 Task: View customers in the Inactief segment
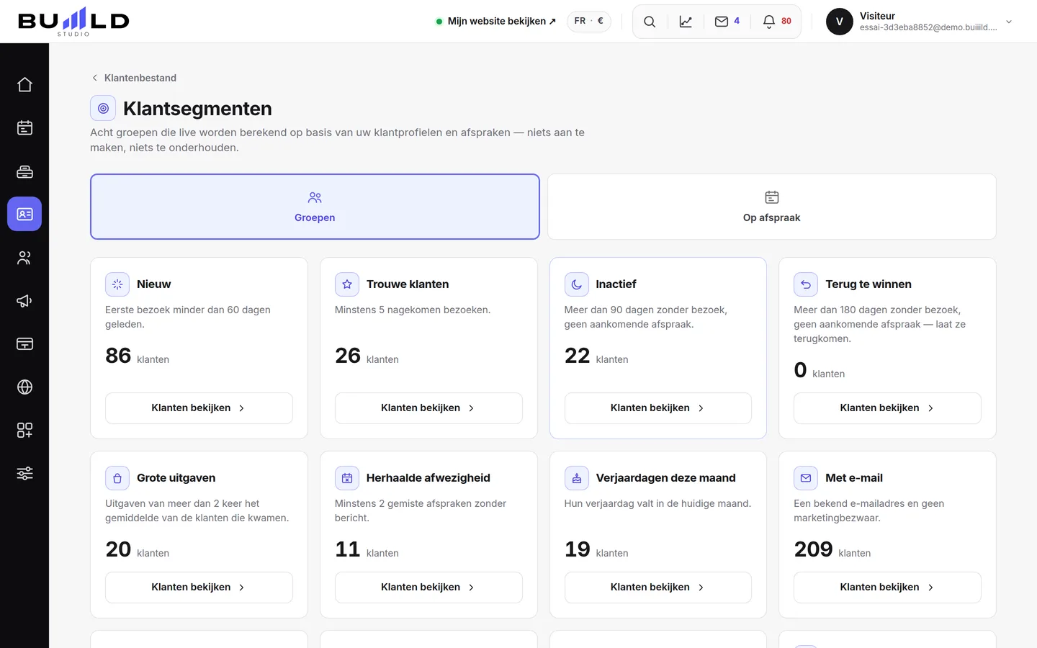[658, 408]
